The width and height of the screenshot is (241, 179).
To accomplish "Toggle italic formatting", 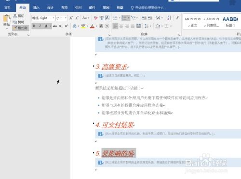I will pos(40,26).
